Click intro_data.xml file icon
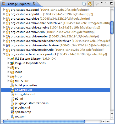Screen dimensions: 115x124 pos(13,94)
